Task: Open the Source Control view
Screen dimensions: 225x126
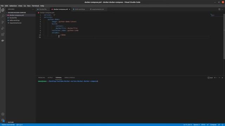Action: 3,22
